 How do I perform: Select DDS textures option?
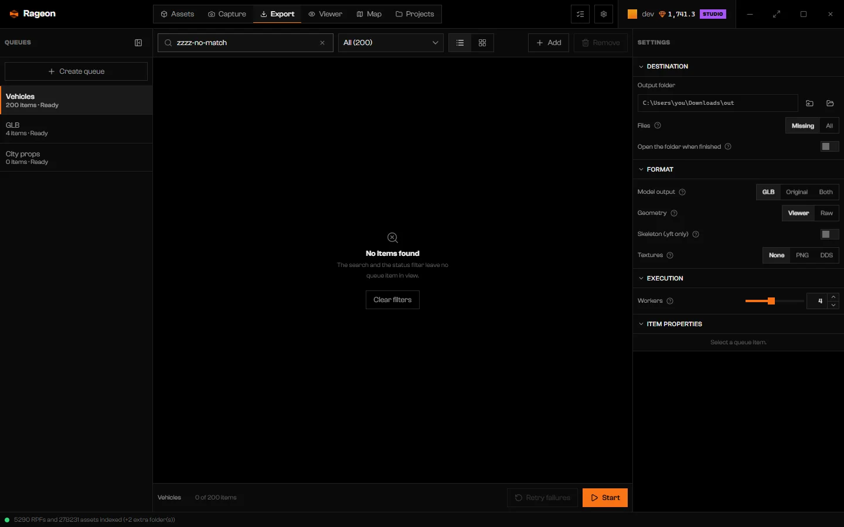click(x=826, y=255)
